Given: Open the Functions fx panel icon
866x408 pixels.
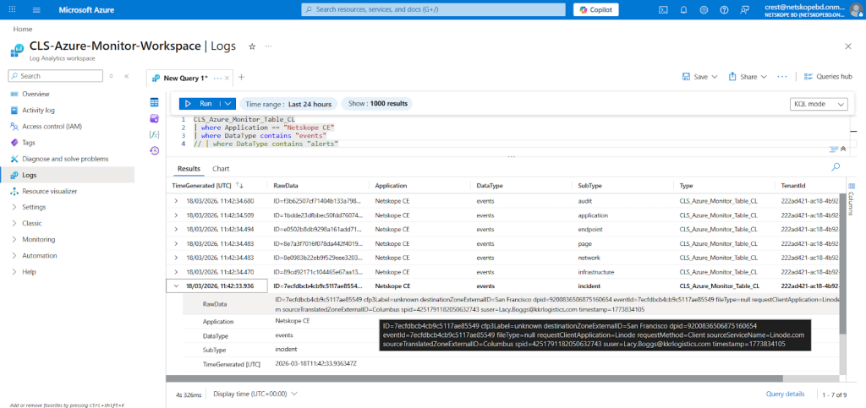Looking at the screenshot, I should pos(154,134).
